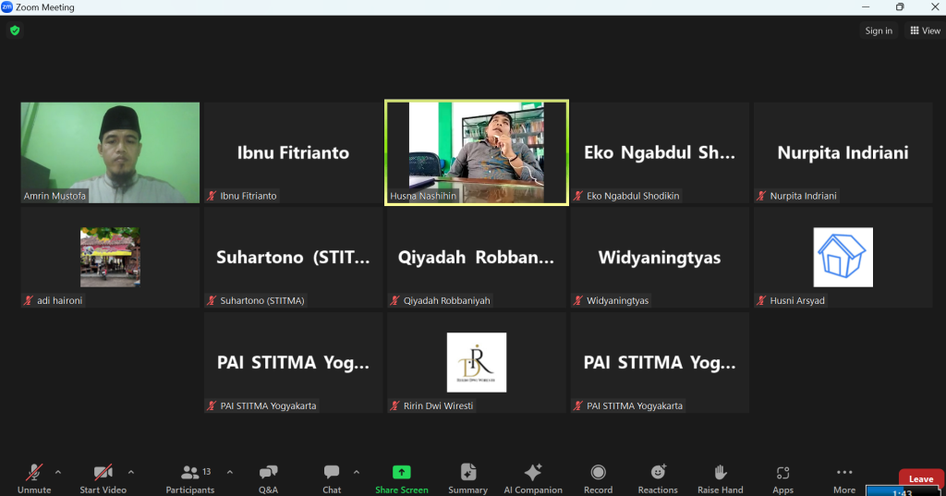This screenshot has width=946, height=496.
Task: Launch AI Companion
Action: (x=533, y=478)
